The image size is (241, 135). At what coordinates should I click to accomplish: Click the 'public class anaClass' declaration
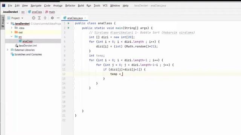point(93,23)
